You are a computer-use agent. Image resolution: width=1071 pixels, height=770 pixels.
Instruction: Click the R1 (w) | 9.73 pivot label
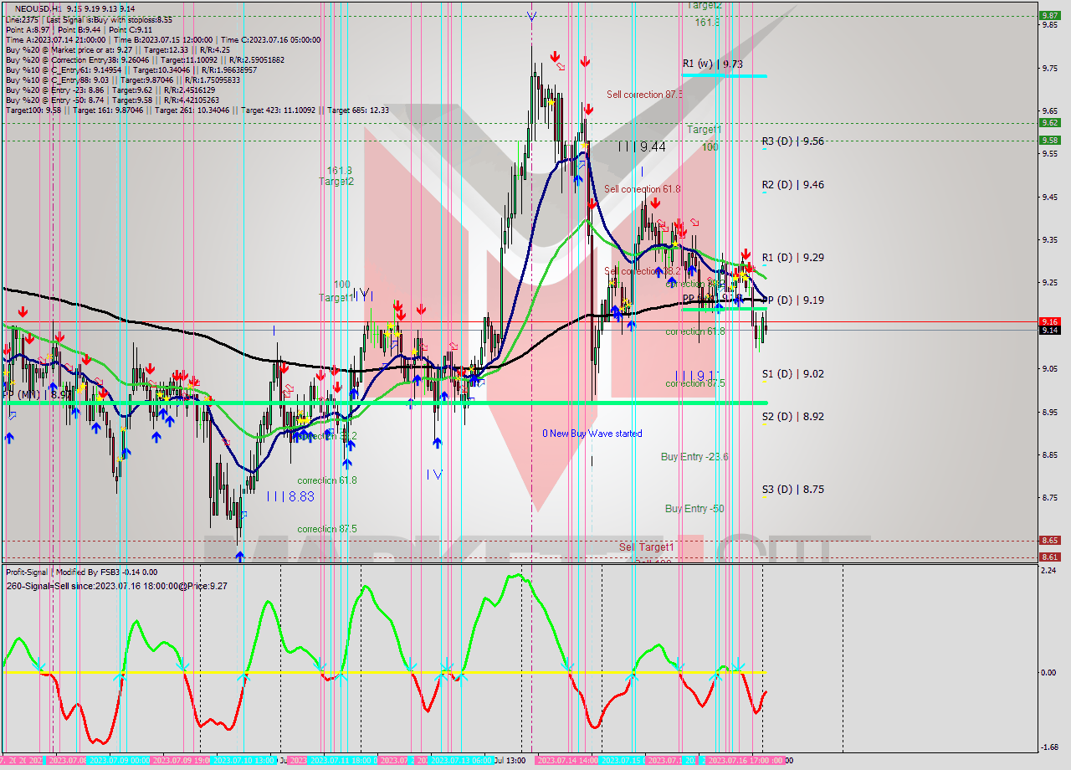click(712, 64)
